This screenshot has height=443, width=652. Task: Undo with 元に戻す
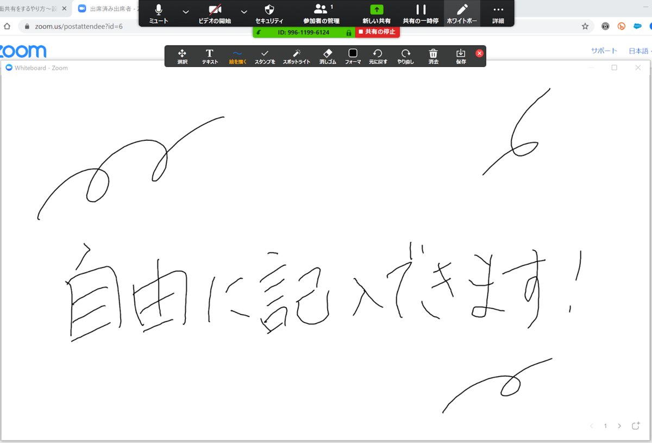[x=378, y=56]
